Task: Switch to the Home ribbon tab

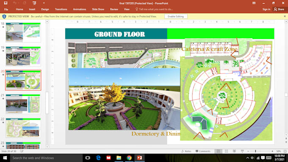Action: (x=19, y=9)
